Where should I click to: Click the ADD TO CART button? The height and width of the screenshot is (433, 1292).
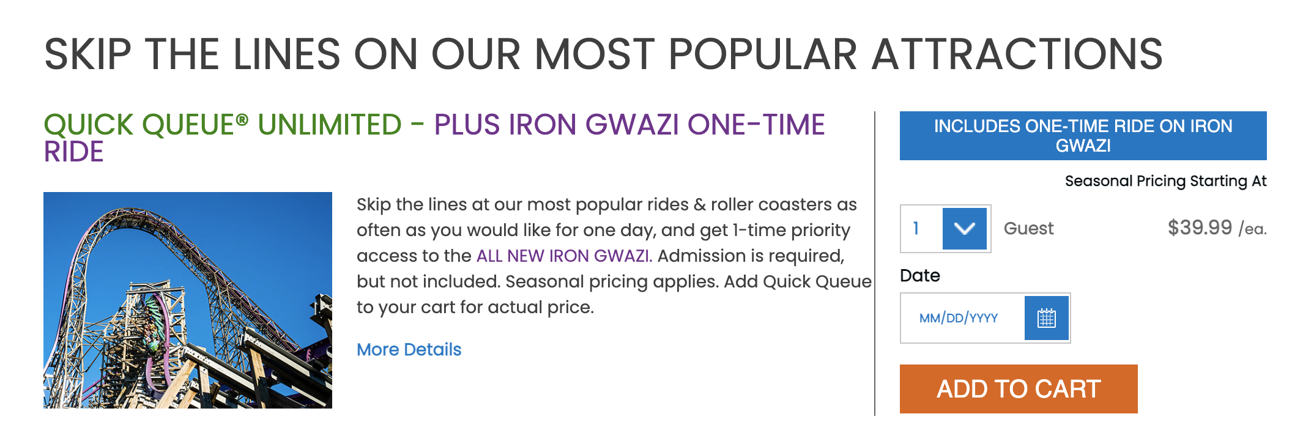tap(1019, 389)
